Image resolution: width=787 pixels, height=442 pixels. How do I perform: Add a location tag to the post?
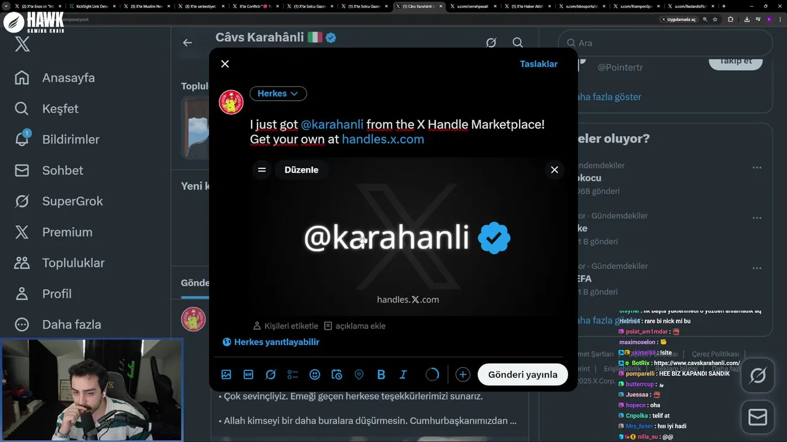359,374
